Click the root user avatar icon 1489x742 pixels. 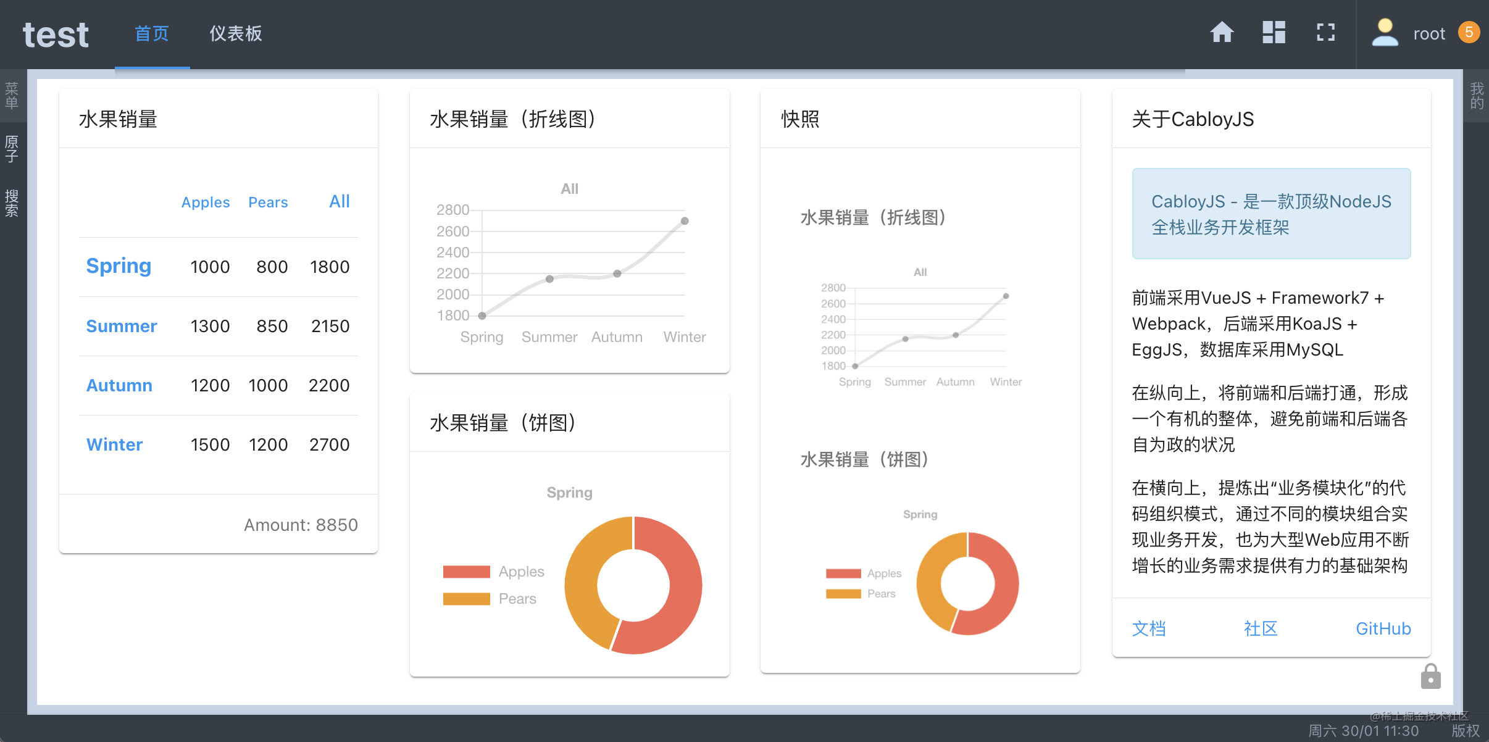(x=1385, y=33)
